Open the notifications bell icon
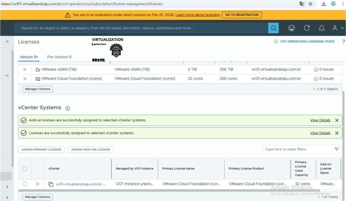Viewport: 346px width, 201px height. (322, 28)
